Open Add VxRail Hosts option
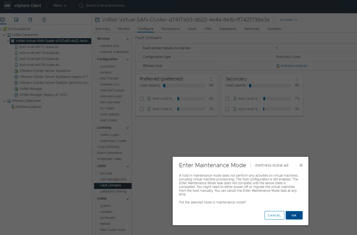Screen dimensions: 357x235 click(x=112, y=230)
